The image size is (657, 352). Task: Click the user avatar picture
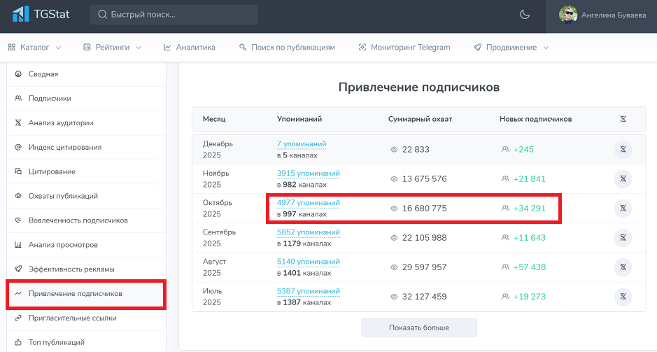(568, 15)
